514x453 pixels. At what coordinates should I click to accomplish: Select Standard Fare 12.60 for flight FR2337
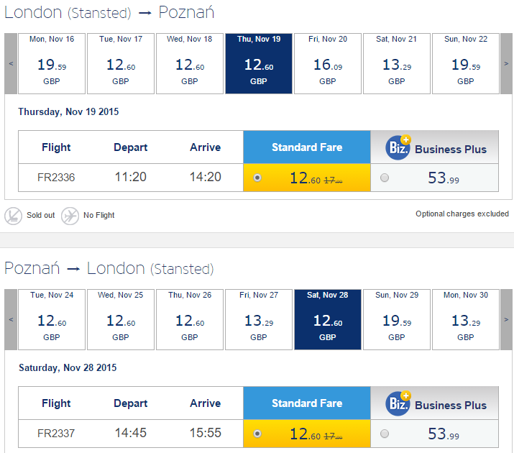[257, 434]
